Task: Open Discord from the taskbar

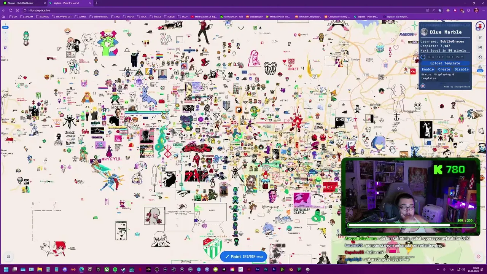Action: tap(65, 270)
